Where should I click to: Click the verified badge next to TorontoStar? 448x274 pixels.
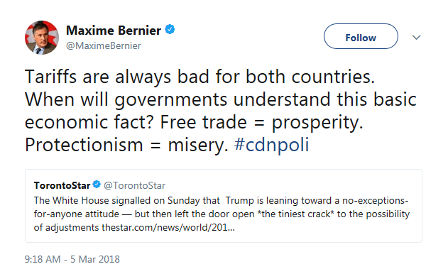pos(97,185)
